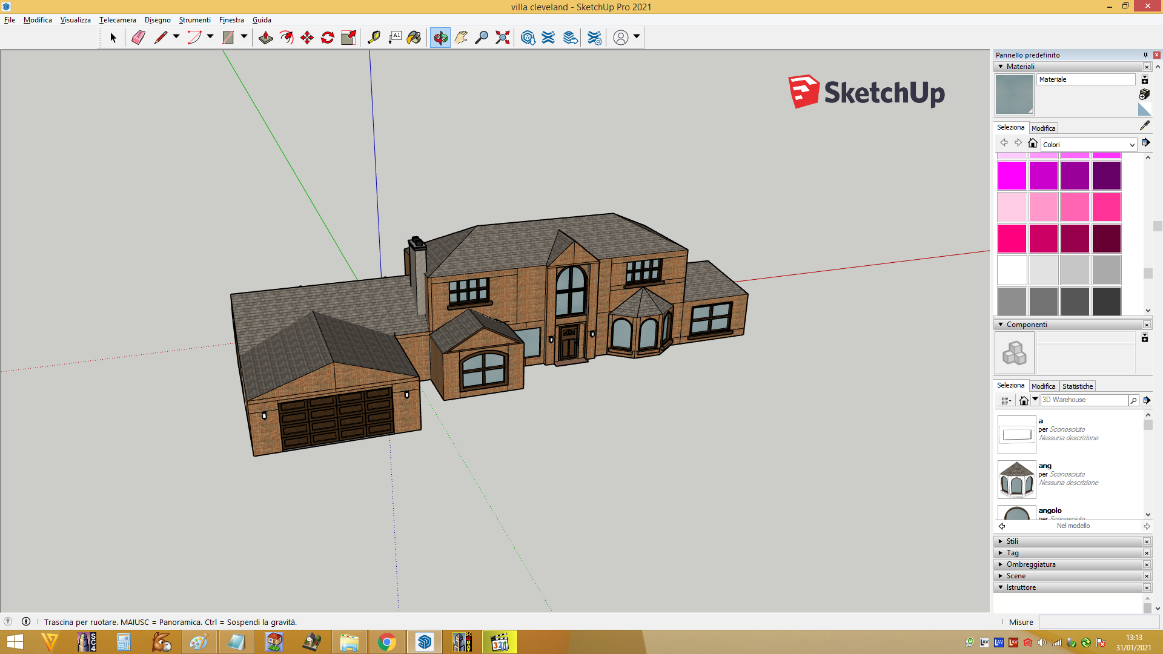
Task: Select the Eraser tool
Action: pyautogui.click(x=138, y=38)
